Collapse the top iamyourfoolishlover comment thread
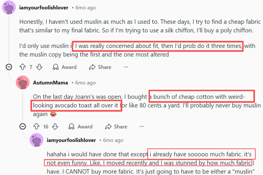 (x=9, y=67)
